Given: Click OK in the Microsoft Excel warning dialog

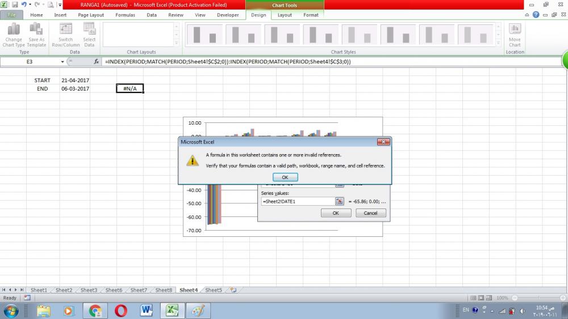Looking at the screenshot, I should pos(285,177).
